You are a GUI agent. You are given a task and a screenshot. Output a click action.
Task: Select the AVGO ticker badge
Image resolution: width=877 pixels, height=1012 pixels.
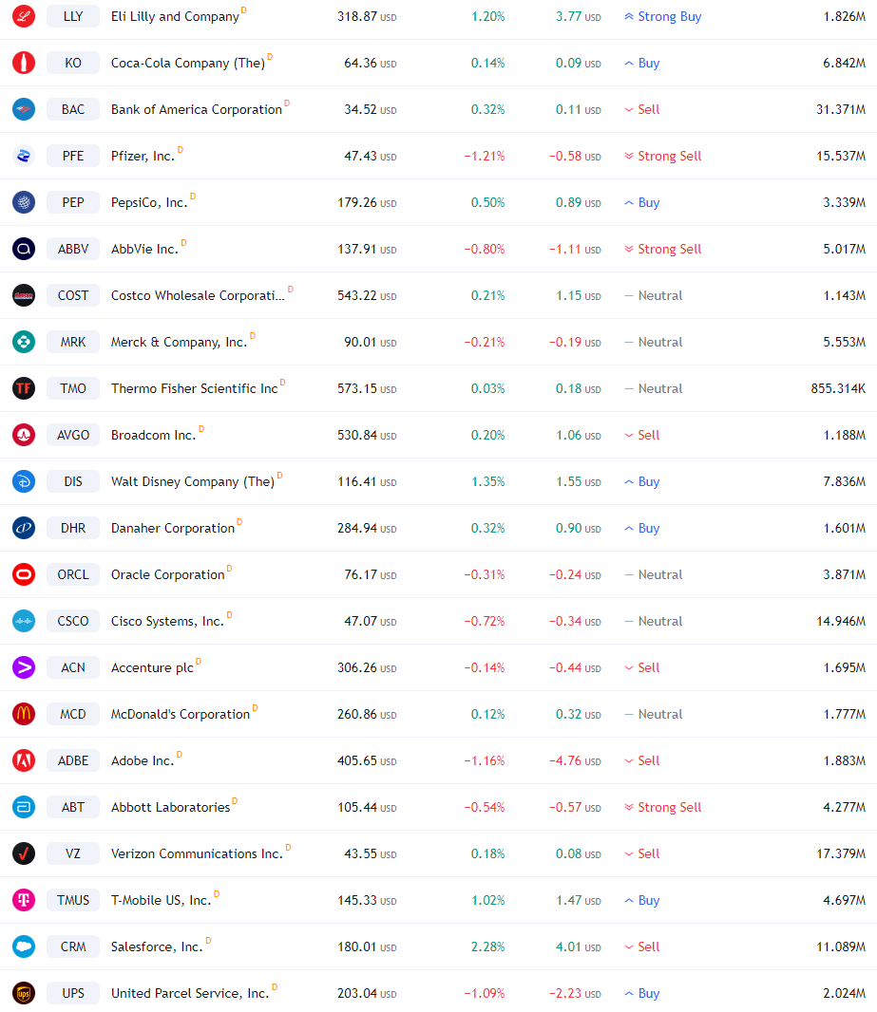coord(73,435)
